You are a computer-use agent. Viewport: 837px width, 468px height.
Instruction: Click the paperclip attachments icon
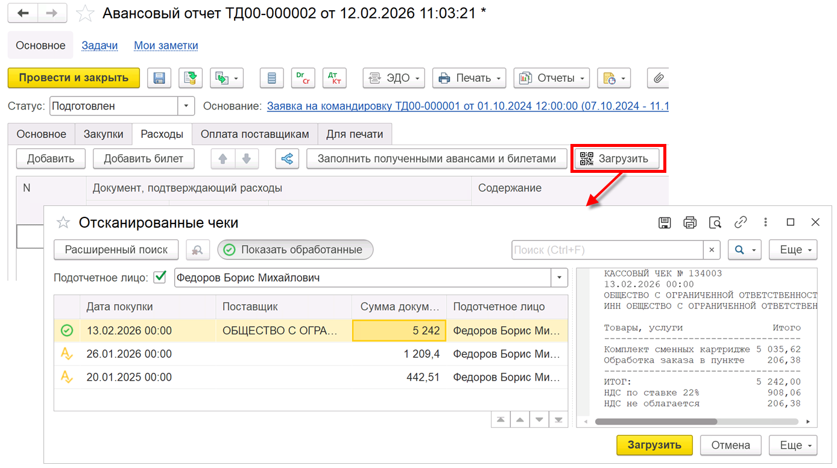(x=659, y=78)
